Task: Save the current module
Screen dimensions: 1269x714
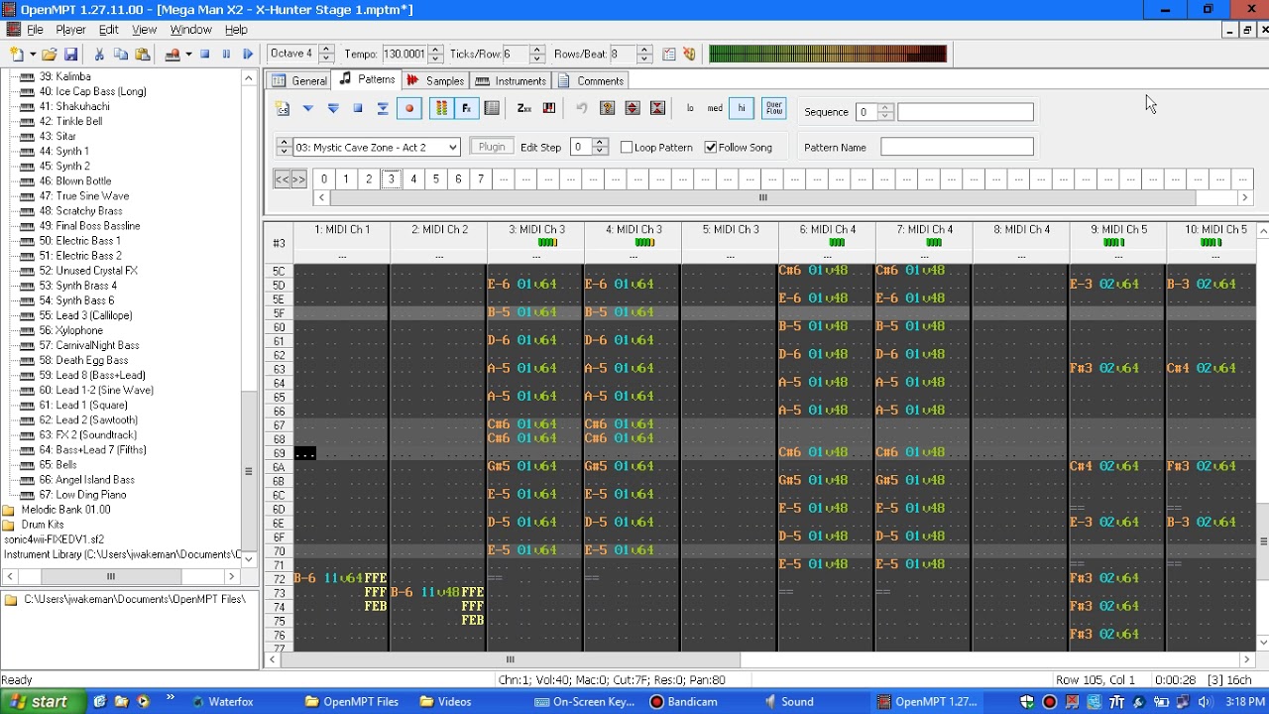Action: coord(70,55)
